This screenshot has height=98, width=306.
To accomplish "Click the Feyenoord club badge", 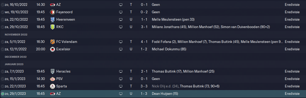I will coord(53,12).
